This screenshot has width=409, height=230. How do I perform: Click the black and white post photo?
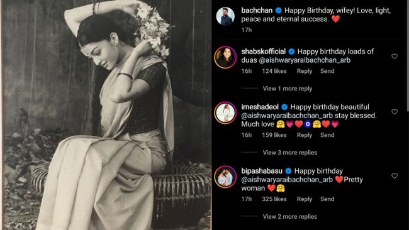point(106,115)
